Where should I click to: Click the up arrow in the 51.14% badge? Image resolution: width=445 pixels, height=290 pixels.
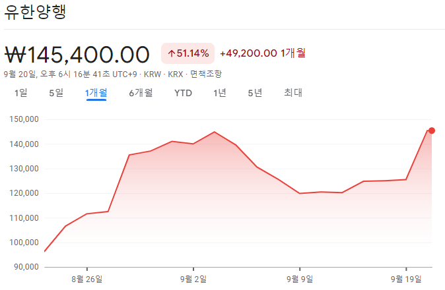click(x=172, y=53)
